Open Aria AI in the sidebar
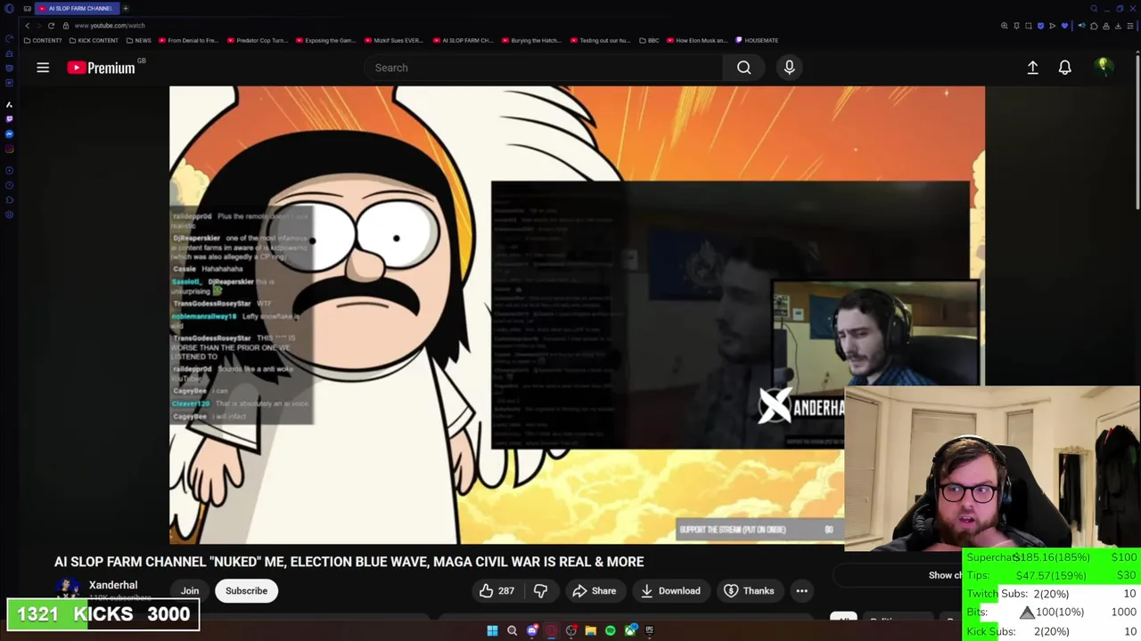The height and width of the screenshot is (641, 1141). [9, 104]
